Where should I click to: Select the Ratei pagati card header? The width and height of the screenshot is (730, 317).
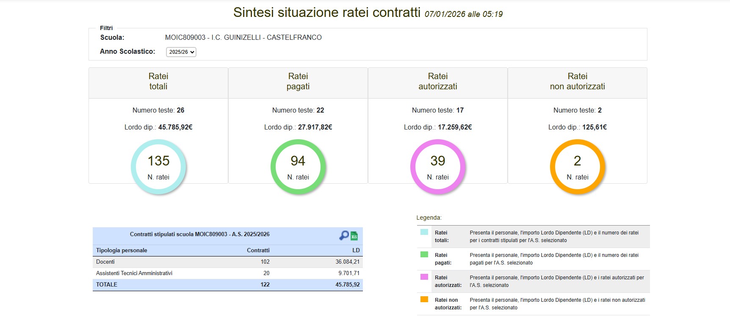pyautogui.click(x=298, y=81)
